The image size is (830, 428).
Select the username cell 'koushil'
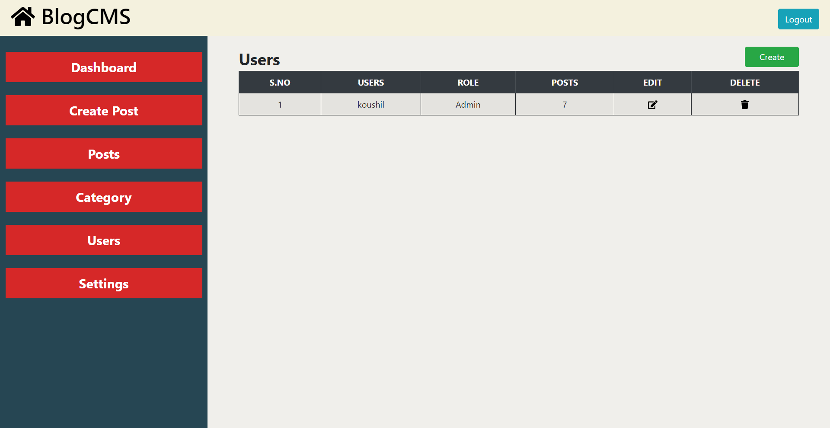(371, 105)
